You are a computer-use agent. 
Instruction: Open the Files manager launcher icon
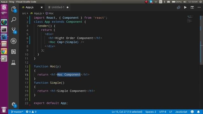click(4, 44)
